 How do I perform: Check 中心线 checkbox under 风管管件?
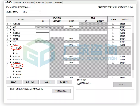13,65
